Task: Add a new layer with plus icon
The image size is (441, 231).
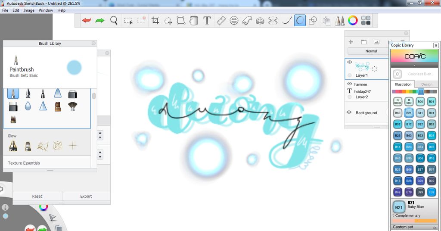Action: click(x=351, y=42)
